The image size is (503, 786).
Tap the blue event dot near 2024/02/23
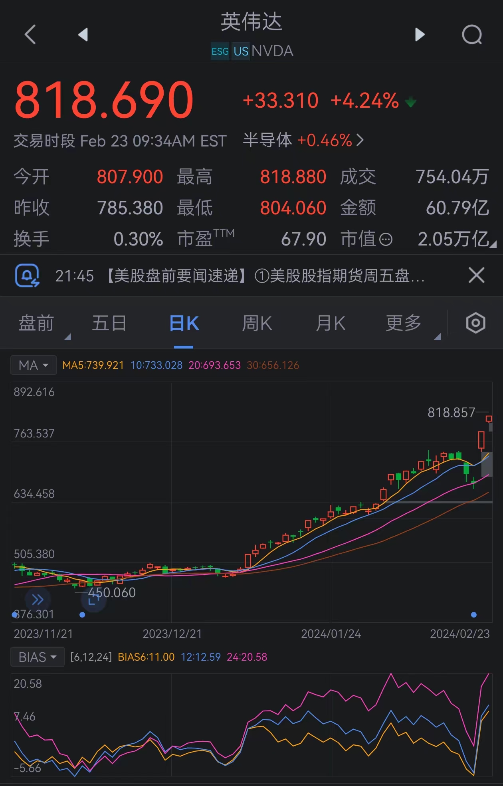474,615
